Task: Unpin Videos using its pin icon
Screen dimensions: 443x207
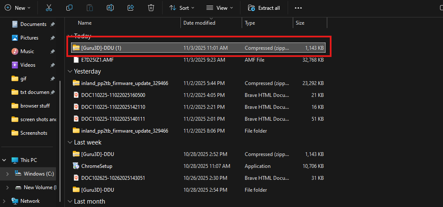Action: tap(52, 65)
